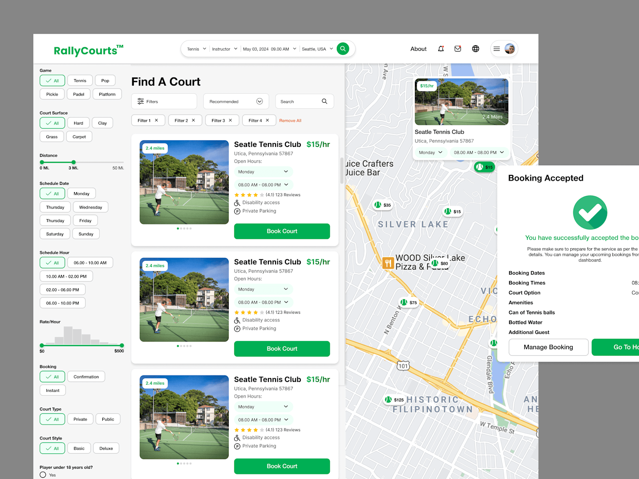Screen dimensions: 639x479
Task: Click the results list scrollbar
Action: tap(342, 170)
